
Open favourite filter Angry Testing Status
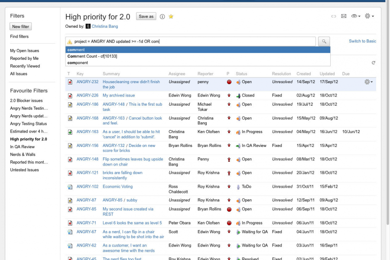coord(28,123)
